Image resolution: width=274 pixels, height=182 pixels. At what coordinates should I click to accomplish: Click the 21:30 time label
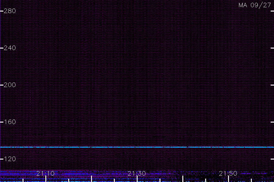tap(137, 173)
